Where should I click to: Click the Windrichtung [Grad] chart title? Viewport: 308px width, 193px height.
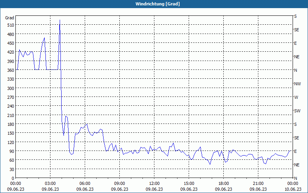157,4
